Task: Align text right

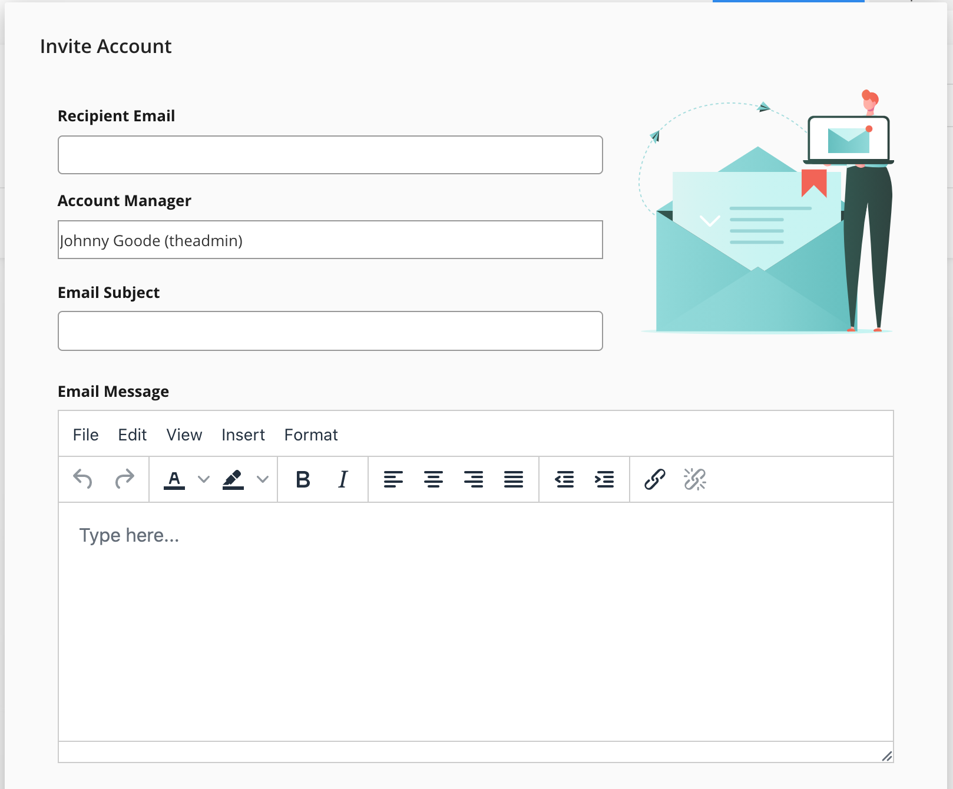Action: (x=474, y=479)
